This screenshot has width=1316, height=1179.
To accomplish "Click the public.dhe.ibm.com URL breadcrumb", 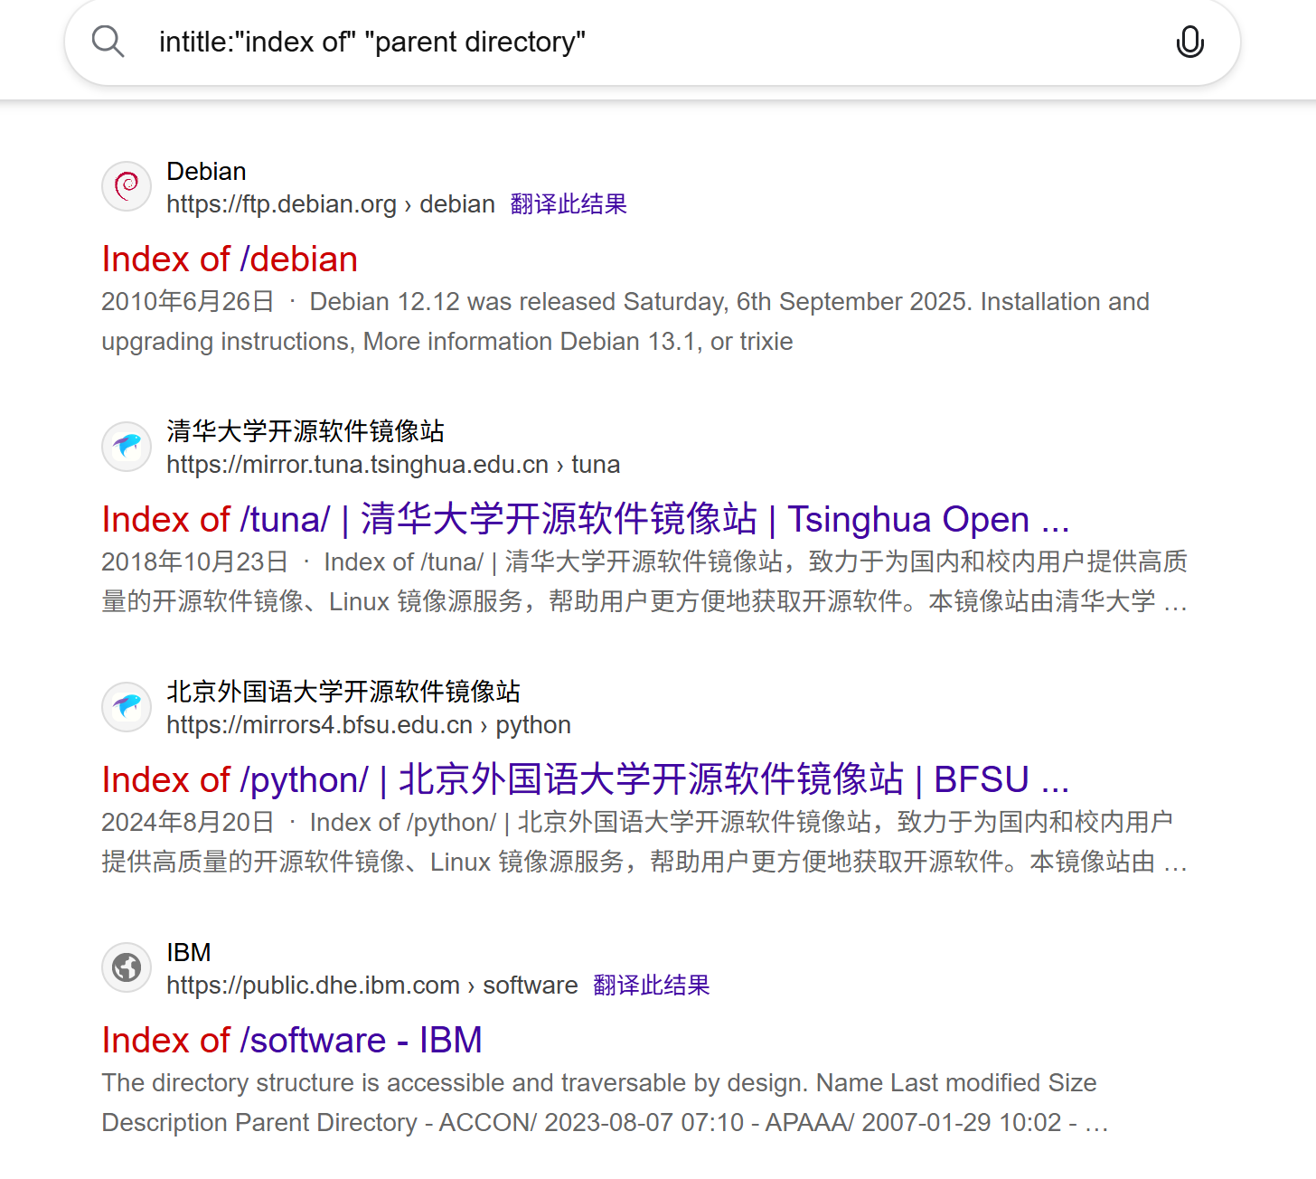I will click(372, 986).
